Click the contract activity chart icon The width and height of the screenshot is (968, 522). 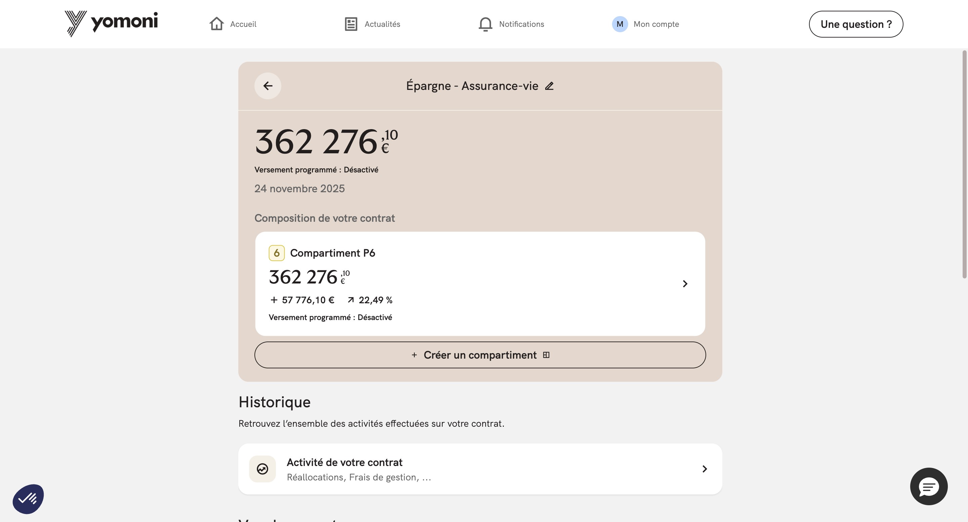[263, 469]
